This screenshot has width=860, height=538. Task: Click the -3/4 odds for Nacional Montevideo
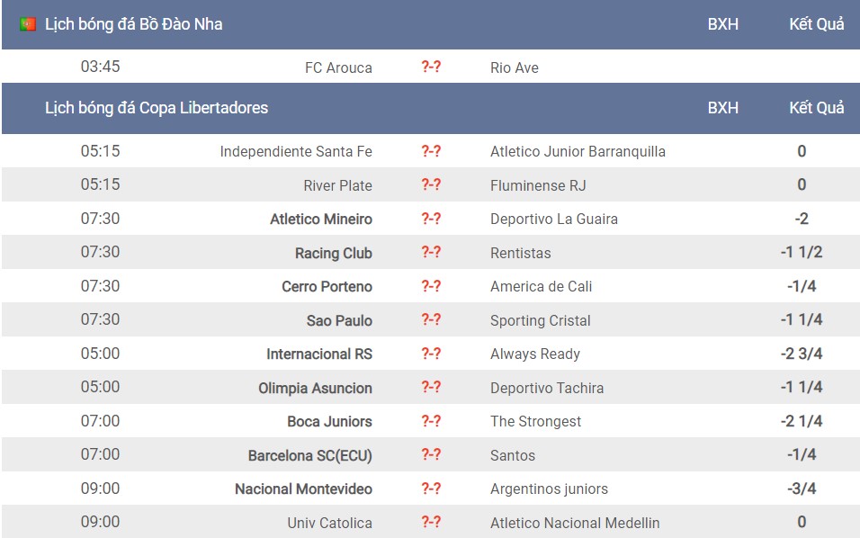tap(802, 489)
